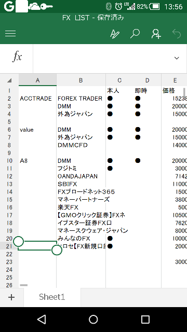Select the 即時 header cell
The width and height of the screenshot is (187, 332).
[x=148, y=91]
